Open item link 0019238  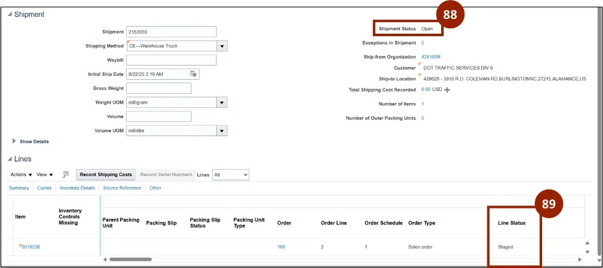click(x=30, y=247)
